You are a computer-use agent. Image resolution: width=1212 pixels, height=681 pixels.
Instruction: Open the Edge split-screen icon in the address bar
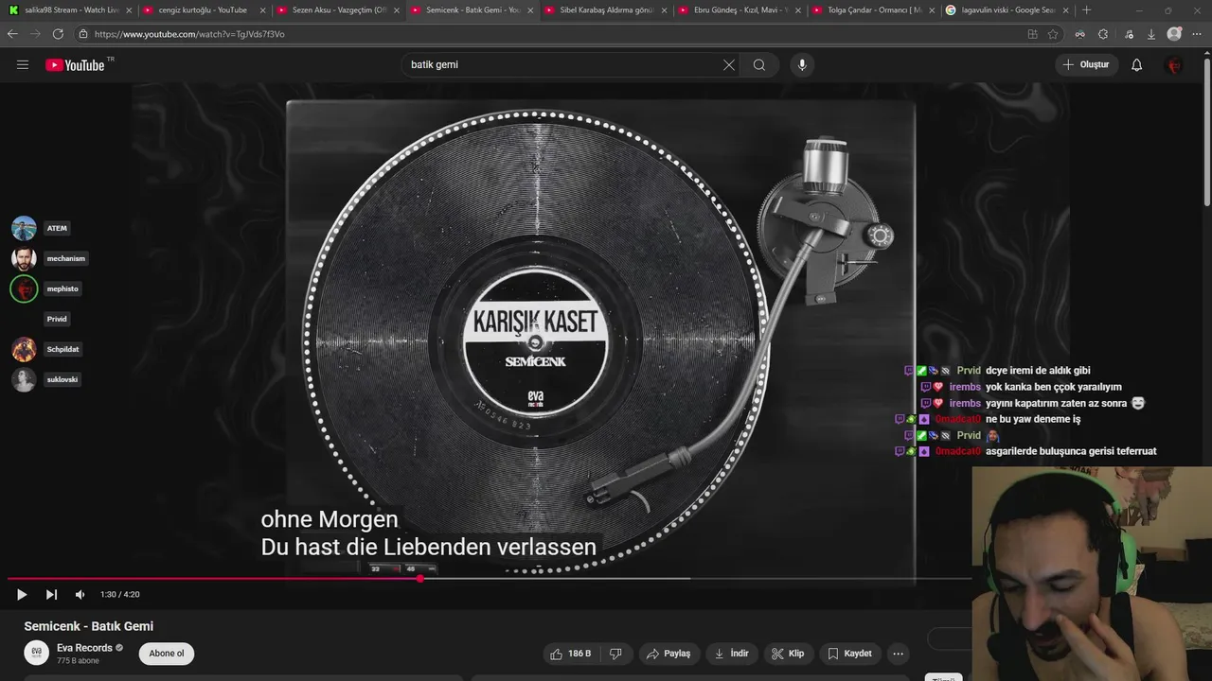coord(1033,34)
